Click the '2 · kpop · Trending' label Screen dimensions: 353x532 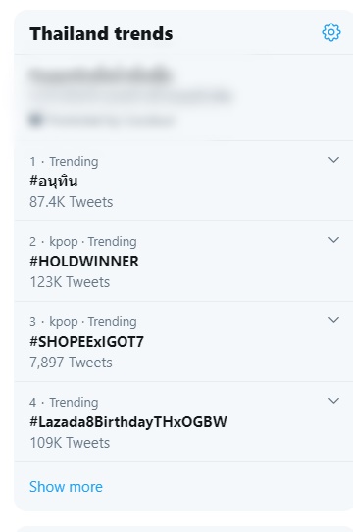(83, 242)
